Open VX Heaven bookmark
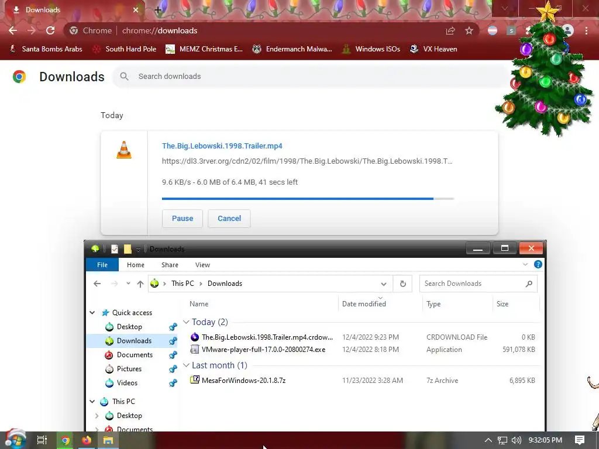Screen dimensions: 599x449 point(433,49)
